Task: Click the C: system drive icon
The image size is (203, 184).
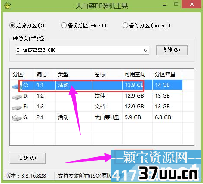Action: click(17, 86)
